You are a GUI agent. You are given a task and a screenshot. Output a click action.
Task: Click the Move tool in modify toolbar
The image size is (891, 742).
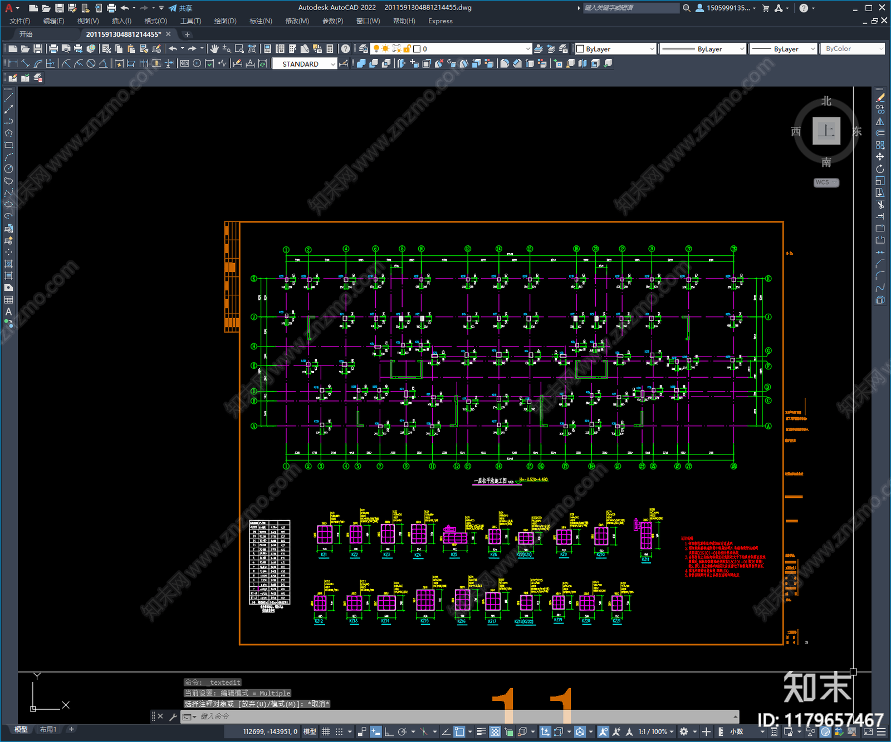(x=880, y=157)
